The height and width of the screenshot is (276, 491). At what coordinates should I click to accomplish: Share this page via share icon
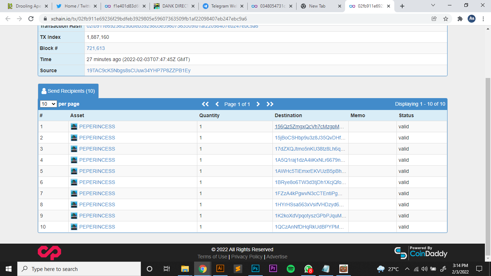click(x=434, y=19)
